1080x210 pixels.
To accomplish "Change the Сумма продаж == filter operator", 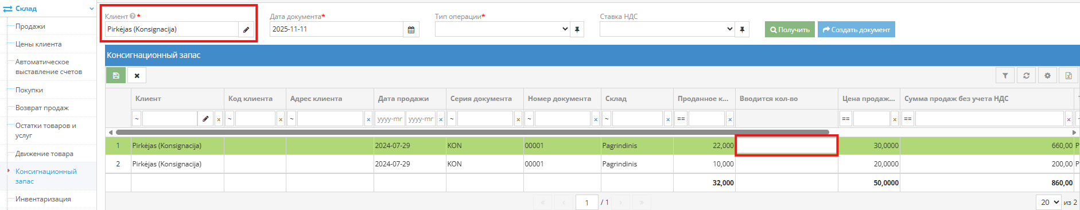I will coord(908,119).
